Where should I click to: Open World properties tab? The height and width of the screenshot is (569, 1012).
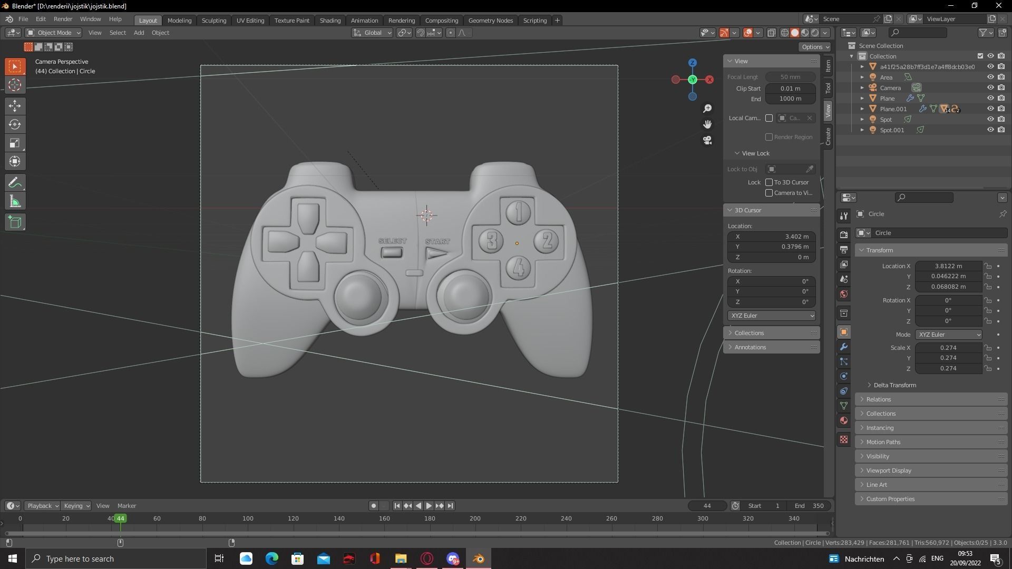coord(844,294)
